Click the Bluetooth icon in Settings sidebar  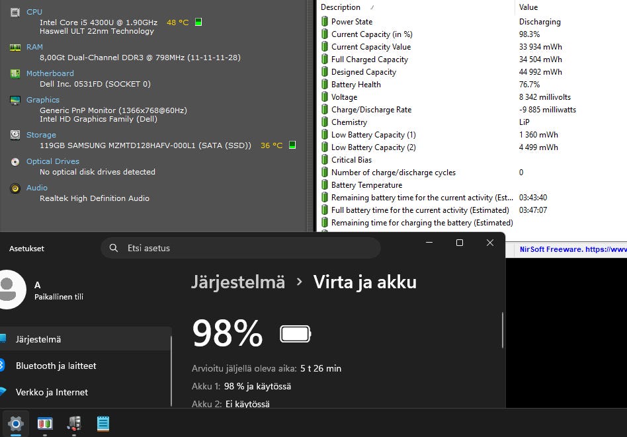point(1,365)
